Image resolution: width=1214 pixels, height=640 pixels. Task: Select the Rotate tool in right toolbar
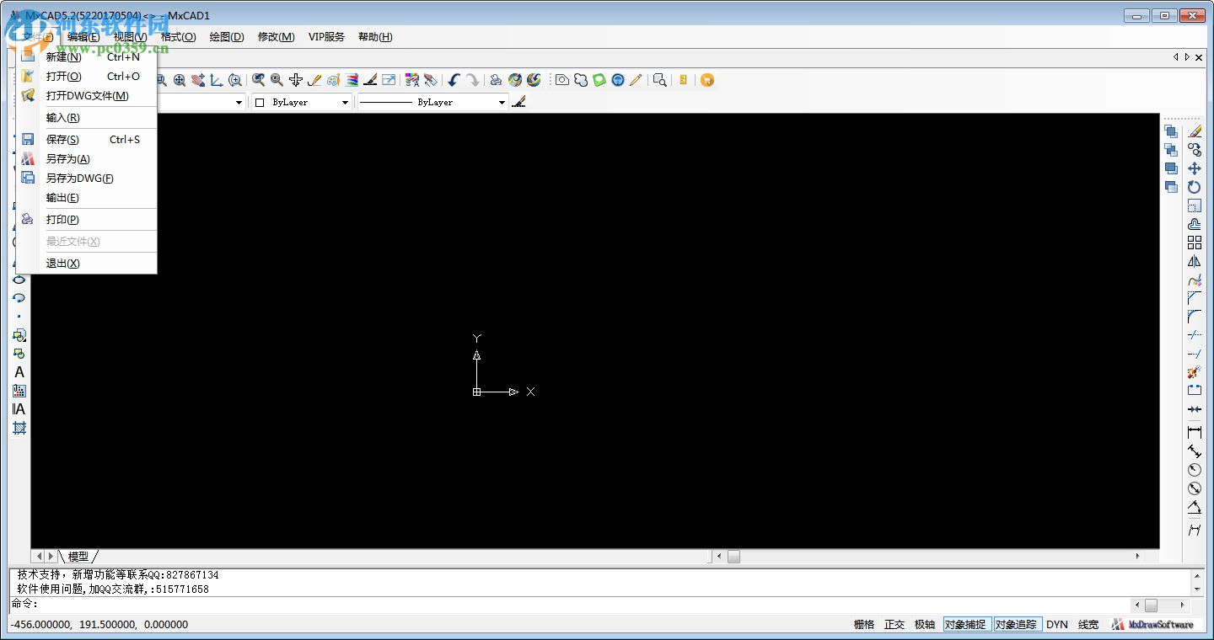pos(1195,187)
